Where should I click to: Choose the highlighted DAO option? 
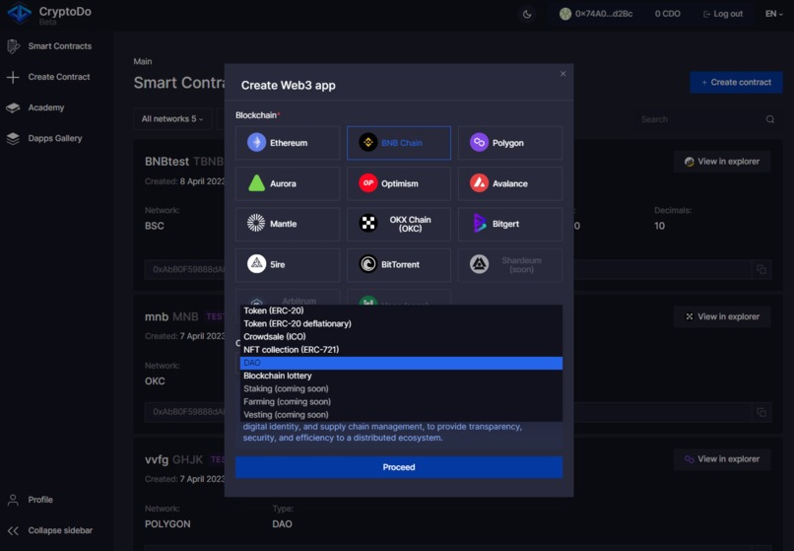[401, 363]
